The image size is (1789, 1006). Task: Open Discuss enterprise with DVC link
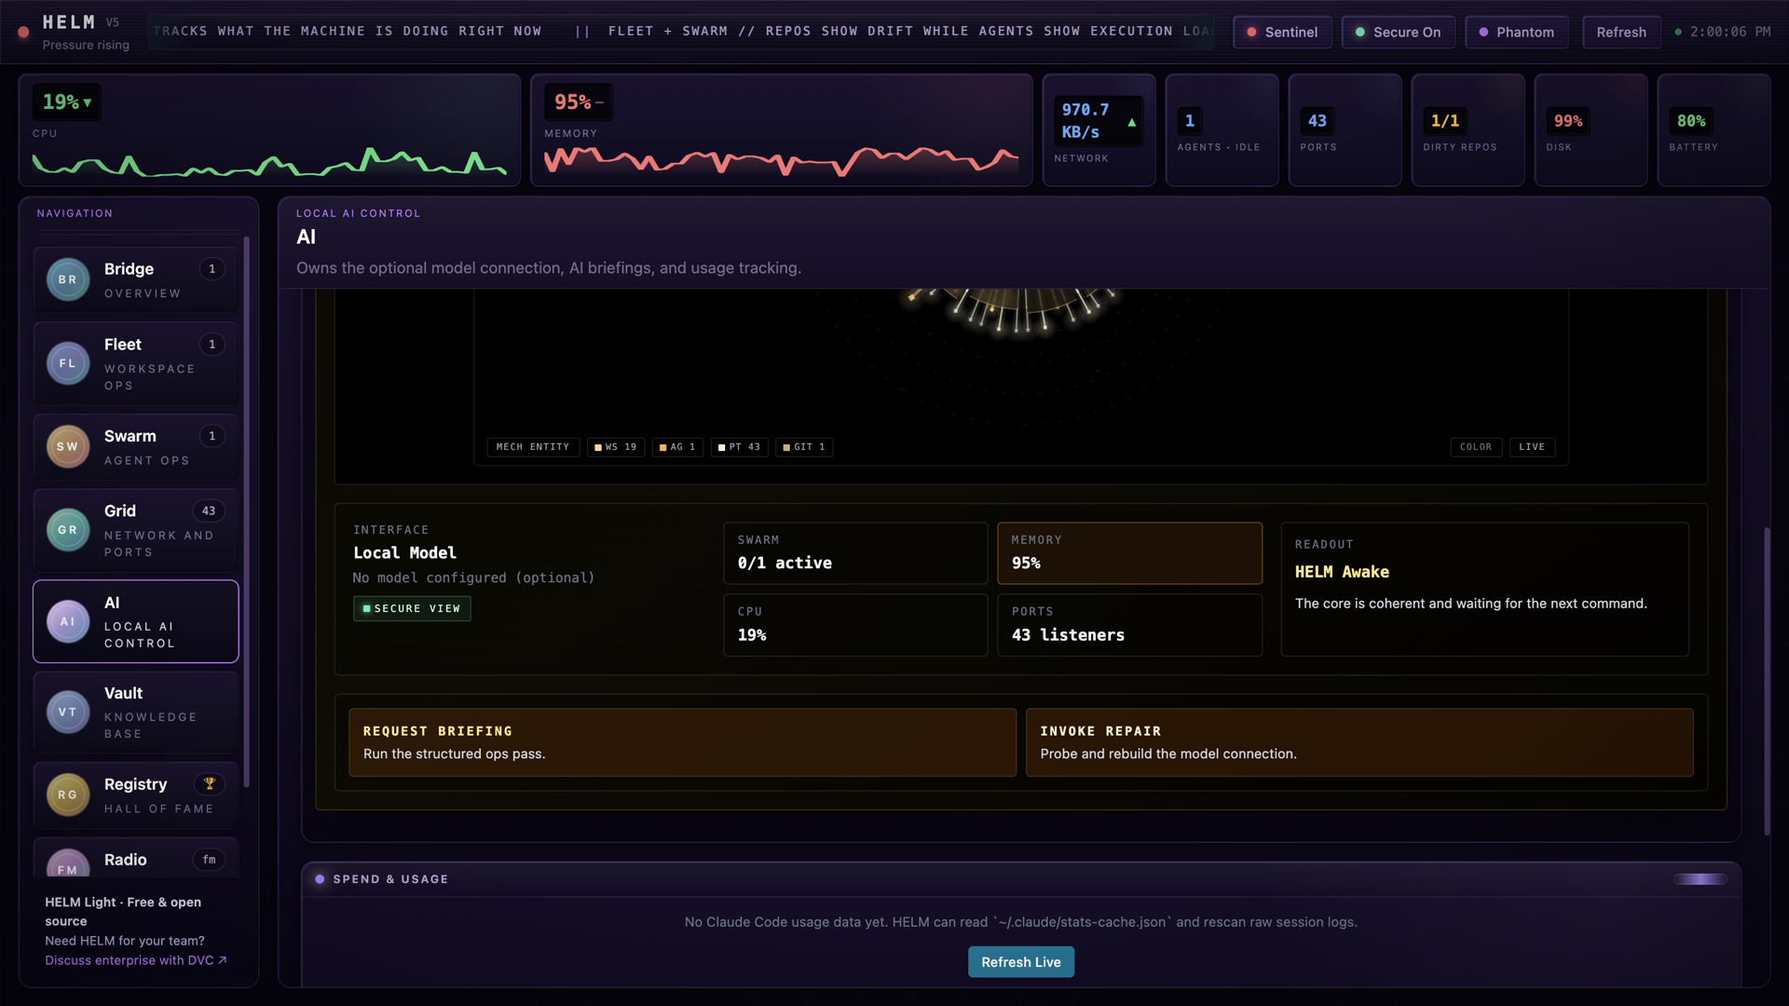pos(136,960)
